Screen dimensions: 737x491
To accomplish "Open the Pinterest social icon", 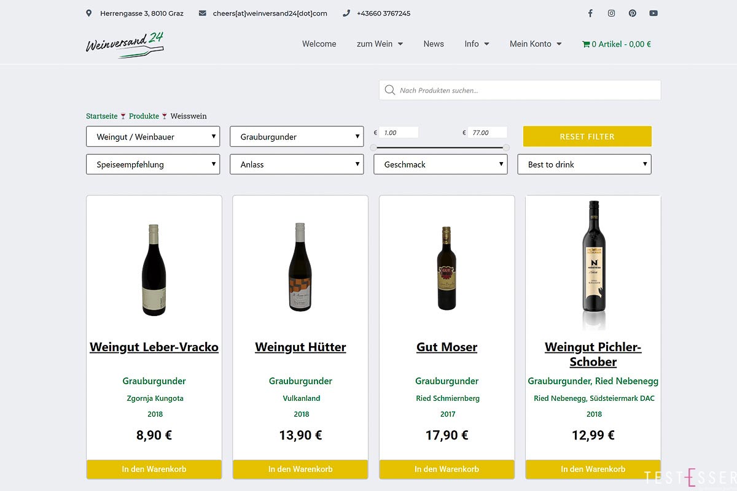I will [x=632, y=13].
